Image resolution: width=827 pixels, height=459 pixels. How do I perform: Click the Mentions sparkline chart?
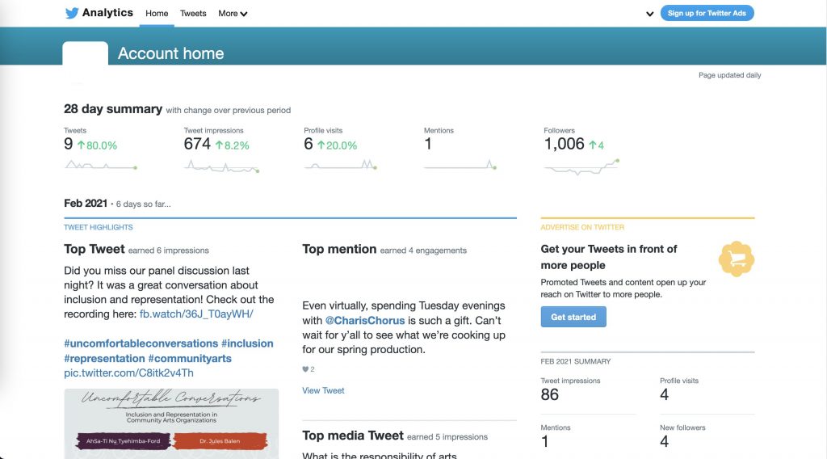460,165
